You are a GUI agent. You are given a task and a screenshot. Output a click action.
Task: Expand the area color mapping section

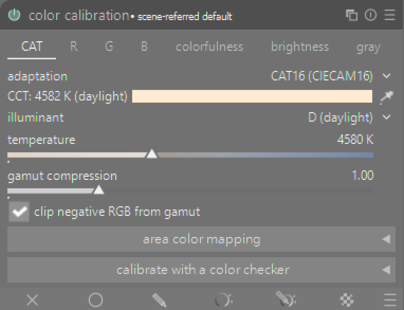coord(201,239)
